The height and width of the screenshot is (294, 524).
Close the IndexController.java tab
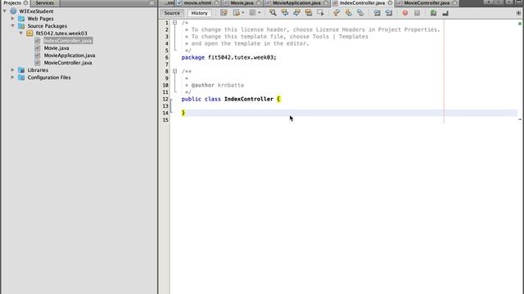(390, 2)
